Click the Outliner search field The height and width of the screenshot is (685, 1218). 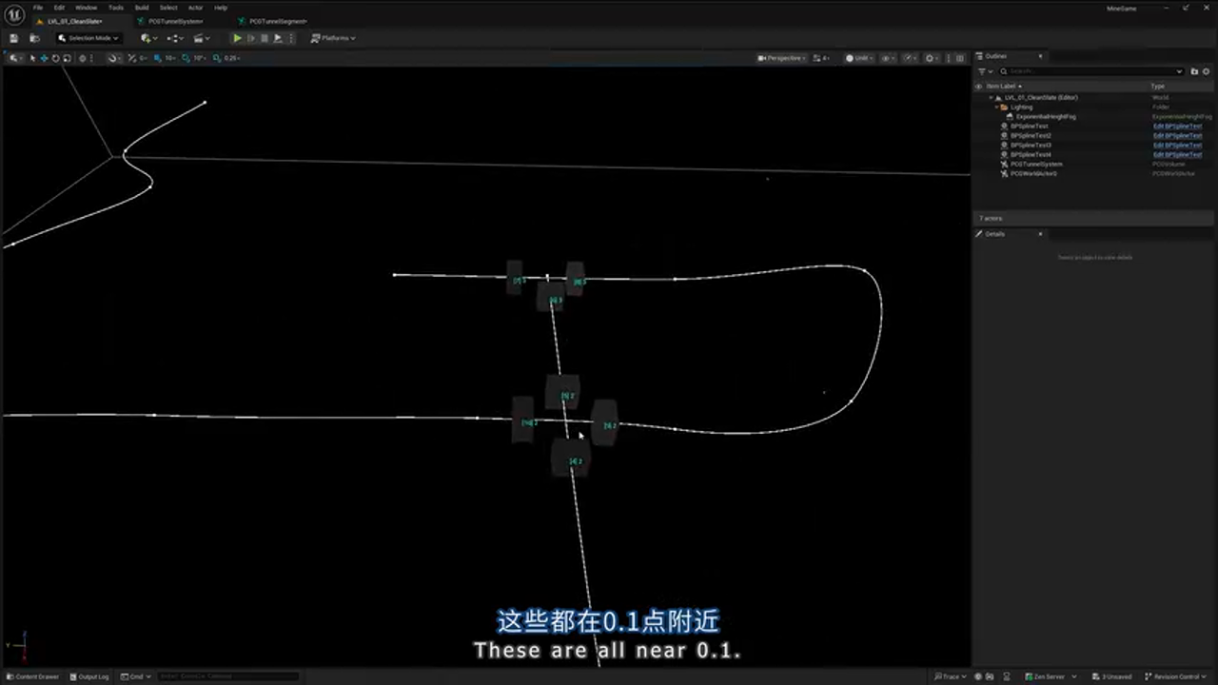1090,71
